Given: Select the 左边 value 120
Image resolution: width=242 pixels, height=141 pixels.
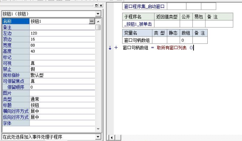Looking at the screenshot, I should tap(62, 33).
